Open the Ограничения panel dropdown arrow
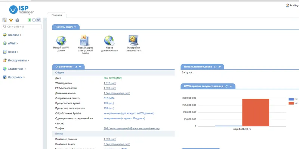Screen dimensions: 299x149 [80, 67]
